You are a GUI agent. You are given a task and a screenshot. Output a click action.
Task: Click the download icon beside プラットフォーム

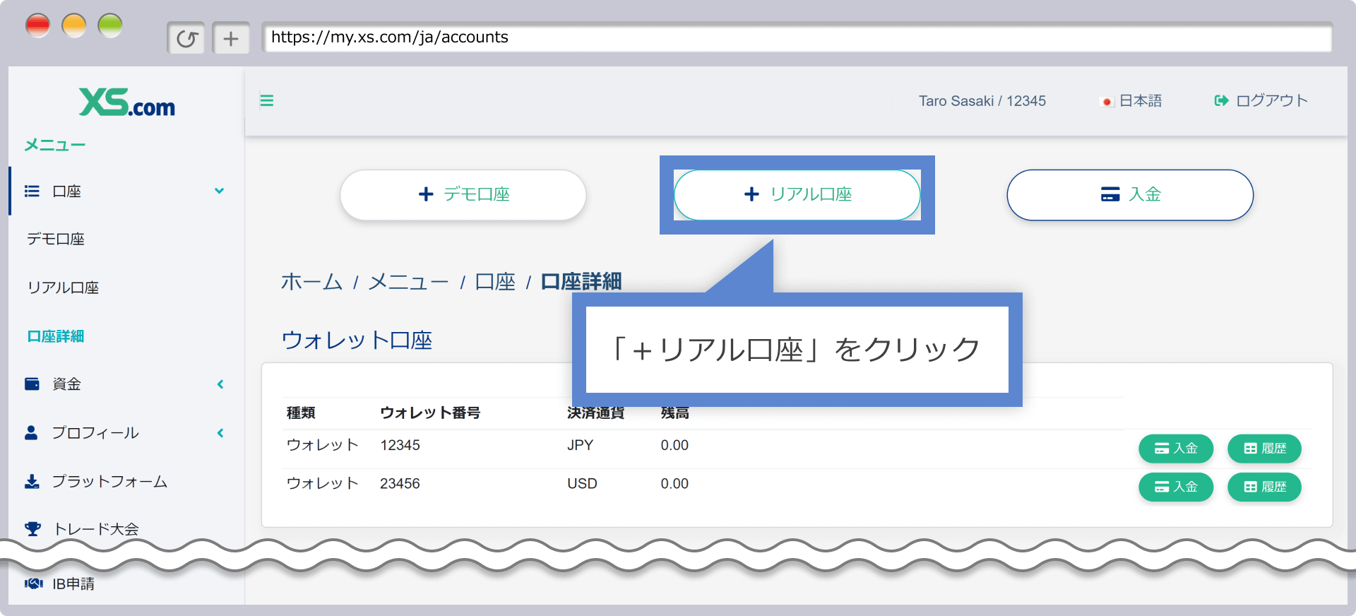32,481
